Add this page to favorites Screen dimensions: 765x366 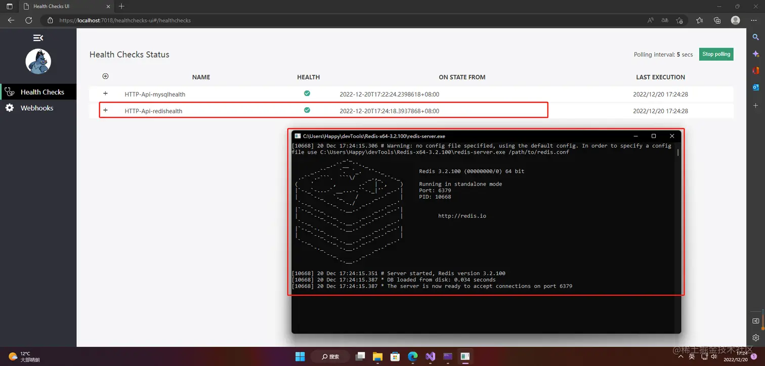coord(679,20)
